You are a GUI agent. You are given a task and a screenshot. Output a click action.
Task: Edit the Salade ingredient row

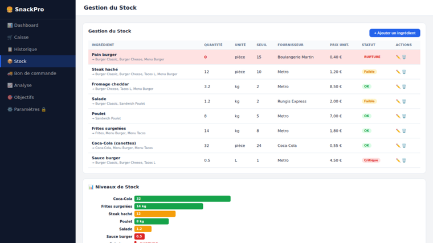(x=398, y=101)
